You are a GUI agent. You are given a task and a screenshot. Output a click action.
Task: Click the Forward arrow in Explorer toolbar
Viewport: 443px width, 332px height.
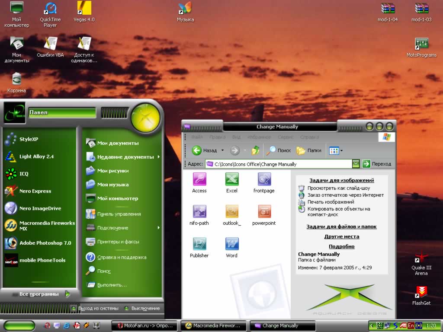click(234, 150)
